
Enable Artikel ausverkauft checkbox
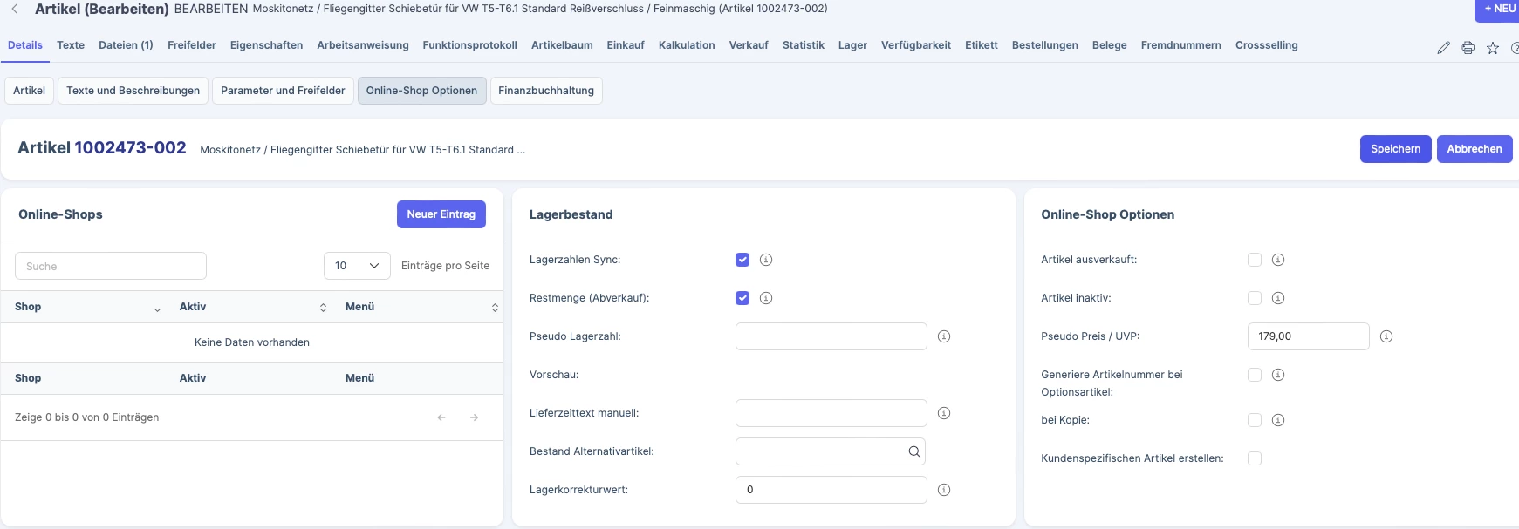pyautogui.click(x=1255, y=260)
